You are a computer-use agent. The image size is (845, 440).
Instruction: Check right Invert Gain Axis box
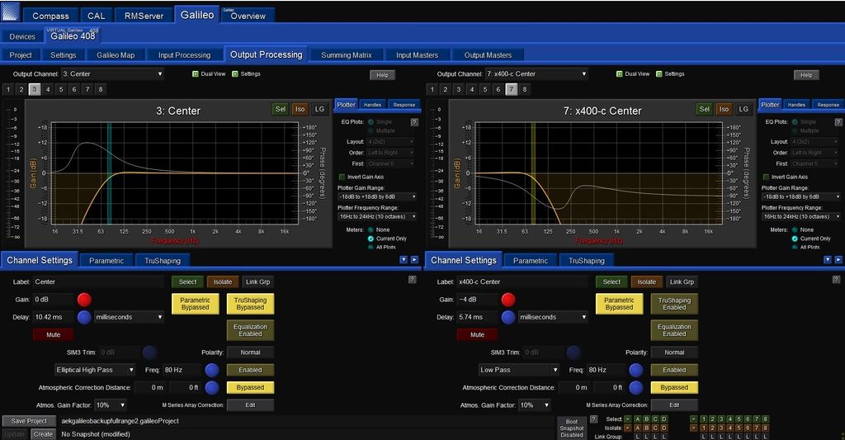766,177
